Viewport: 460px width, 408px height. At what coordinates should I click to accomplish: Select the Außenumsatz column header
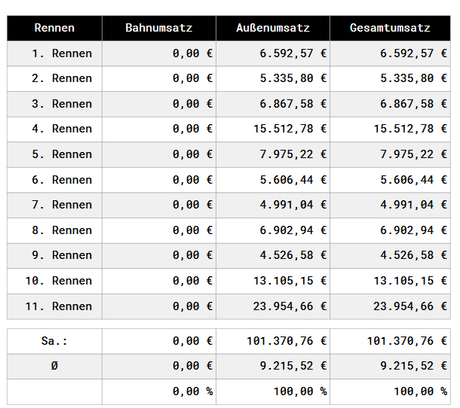pyautogui.click(x=273, y=28)
